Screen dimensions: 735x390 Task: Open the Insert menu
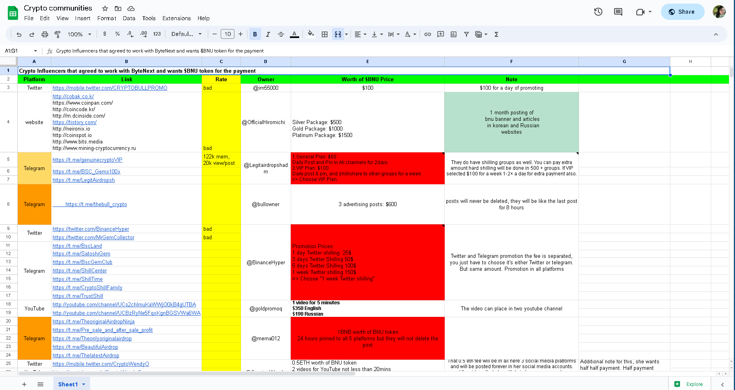tap(82, 18)
